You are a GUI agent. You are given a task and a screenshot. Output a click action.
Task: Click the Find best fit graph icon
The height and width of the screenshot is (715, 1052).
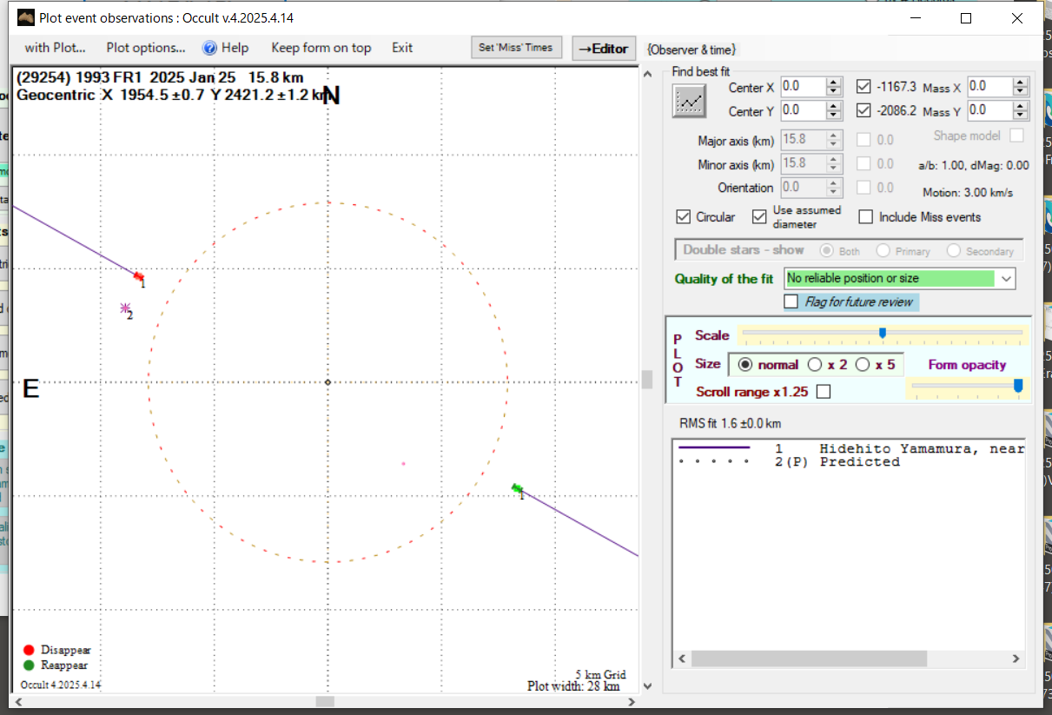click(690, 102)
